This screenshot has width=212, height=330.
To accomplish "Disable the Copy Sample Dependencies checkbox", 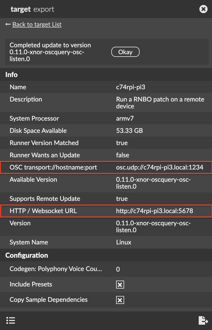I will [120, 300].
